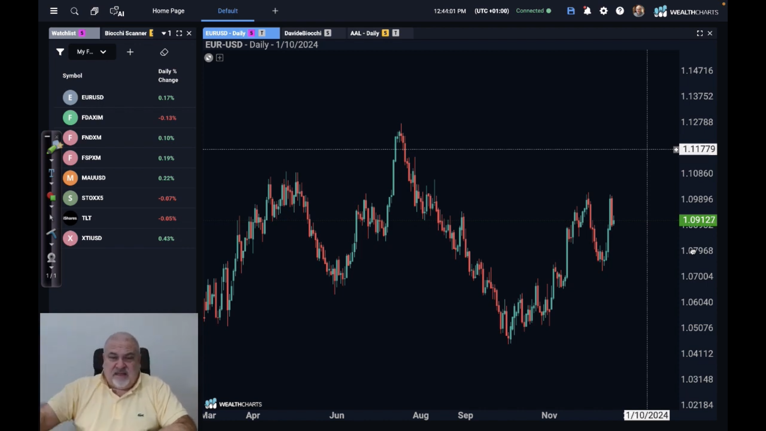The height and width of the screenshot is (431, 766).
Task: Expand the shapes tool options arrow
Action: tap(51, 207)
